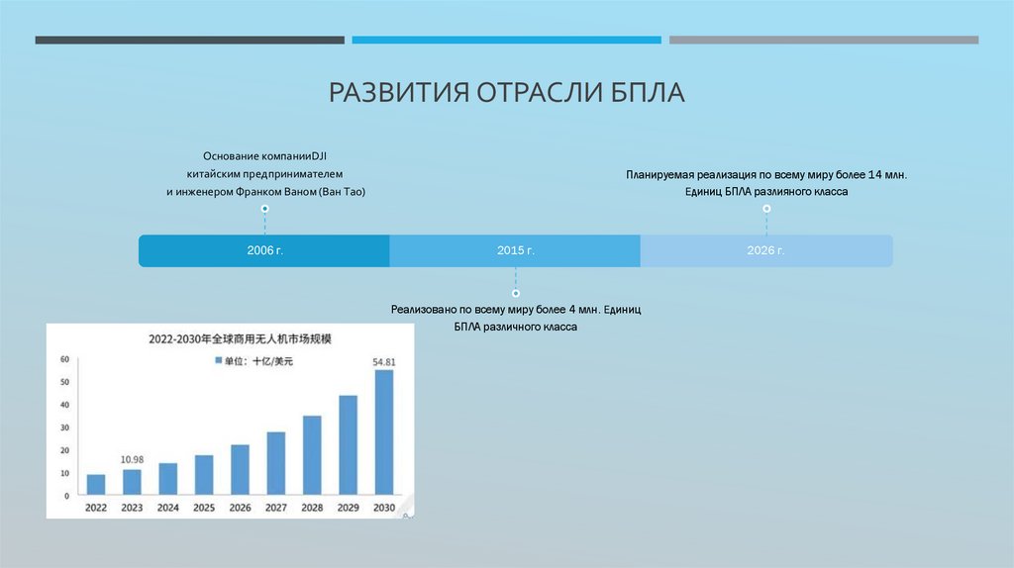Click the 2022 bar in the chart

click(96, 485)
